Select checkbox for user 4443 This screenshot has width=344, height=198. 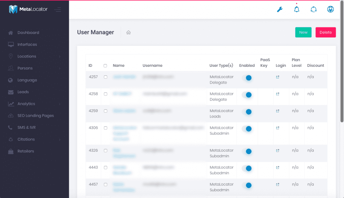[106, 168]
